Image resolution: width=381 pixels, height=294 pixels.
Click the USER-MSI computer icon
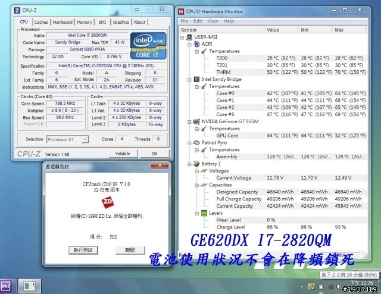coord(189,37)
